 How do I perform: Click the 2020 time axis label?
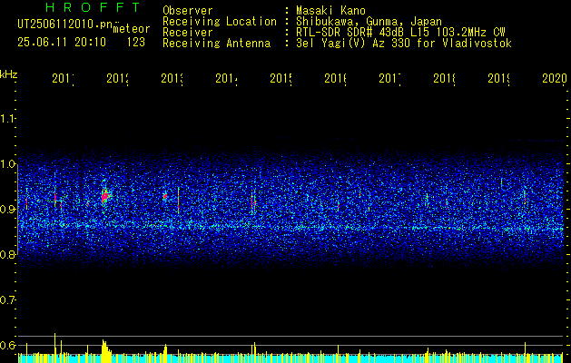coord(555,78)
